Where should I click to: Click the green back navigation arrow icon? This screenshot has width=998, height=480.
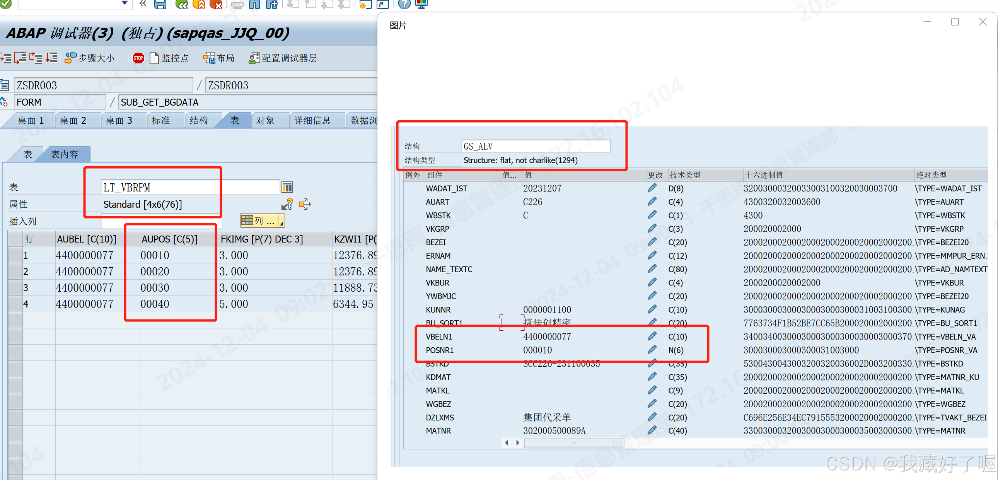click(x=181, y=5)
